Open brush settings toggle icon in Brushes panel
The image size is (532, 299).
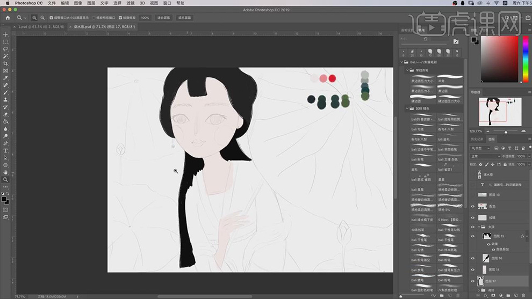pyautogui.click(x=456, y=42)
